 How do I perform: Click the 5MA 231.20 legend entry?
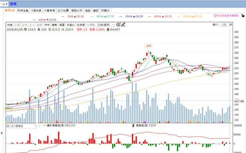(x=73, y=16)
